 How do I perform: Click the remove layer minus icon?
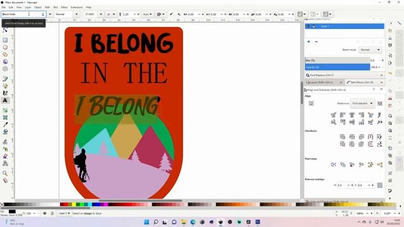pos(316,42)
